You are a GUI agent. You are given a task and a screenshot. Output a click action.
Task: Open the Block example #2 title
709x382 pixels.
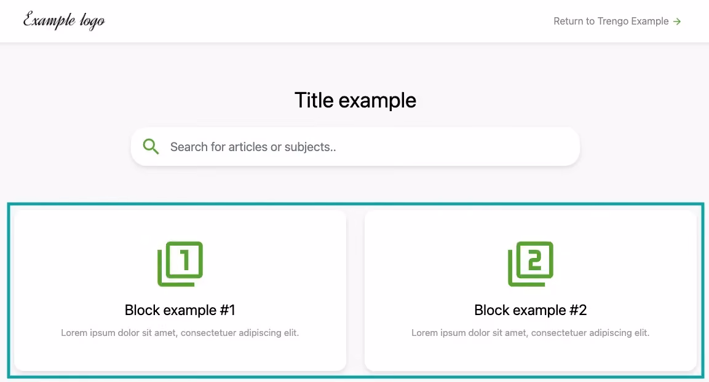point(531,310)
